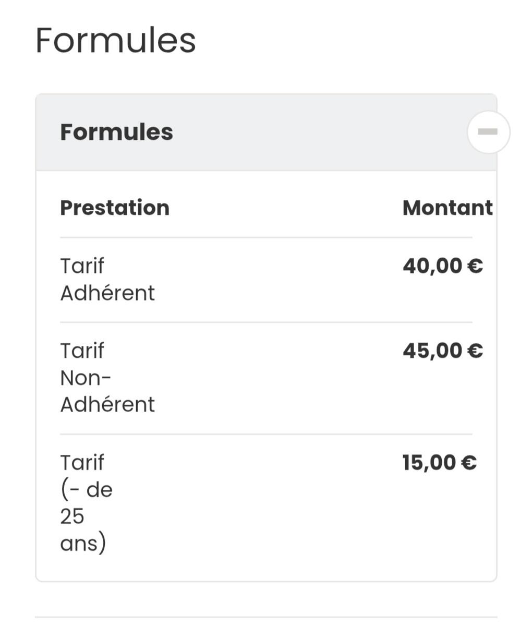
Task: Click the word Adhérent in the 40,00 € row
Action: pyautogui.click(x=107, y=293)
